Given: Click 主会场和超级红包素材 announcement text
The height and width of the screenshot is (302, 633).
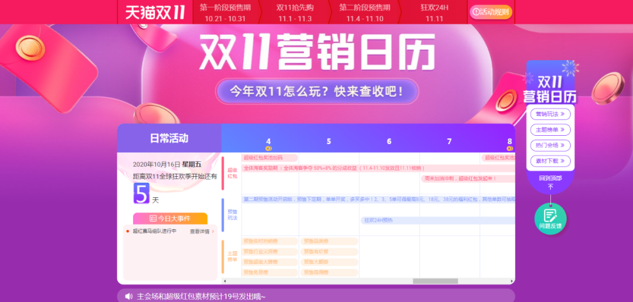Looking at the screenshot, I should (201, 297).
